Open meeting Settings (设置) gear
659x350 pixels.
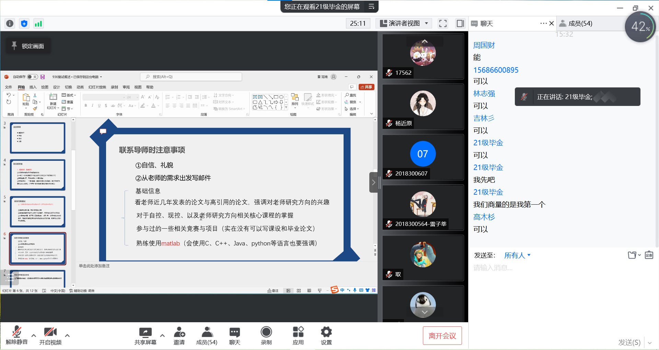pyautogui.click(x=326, y=335)
